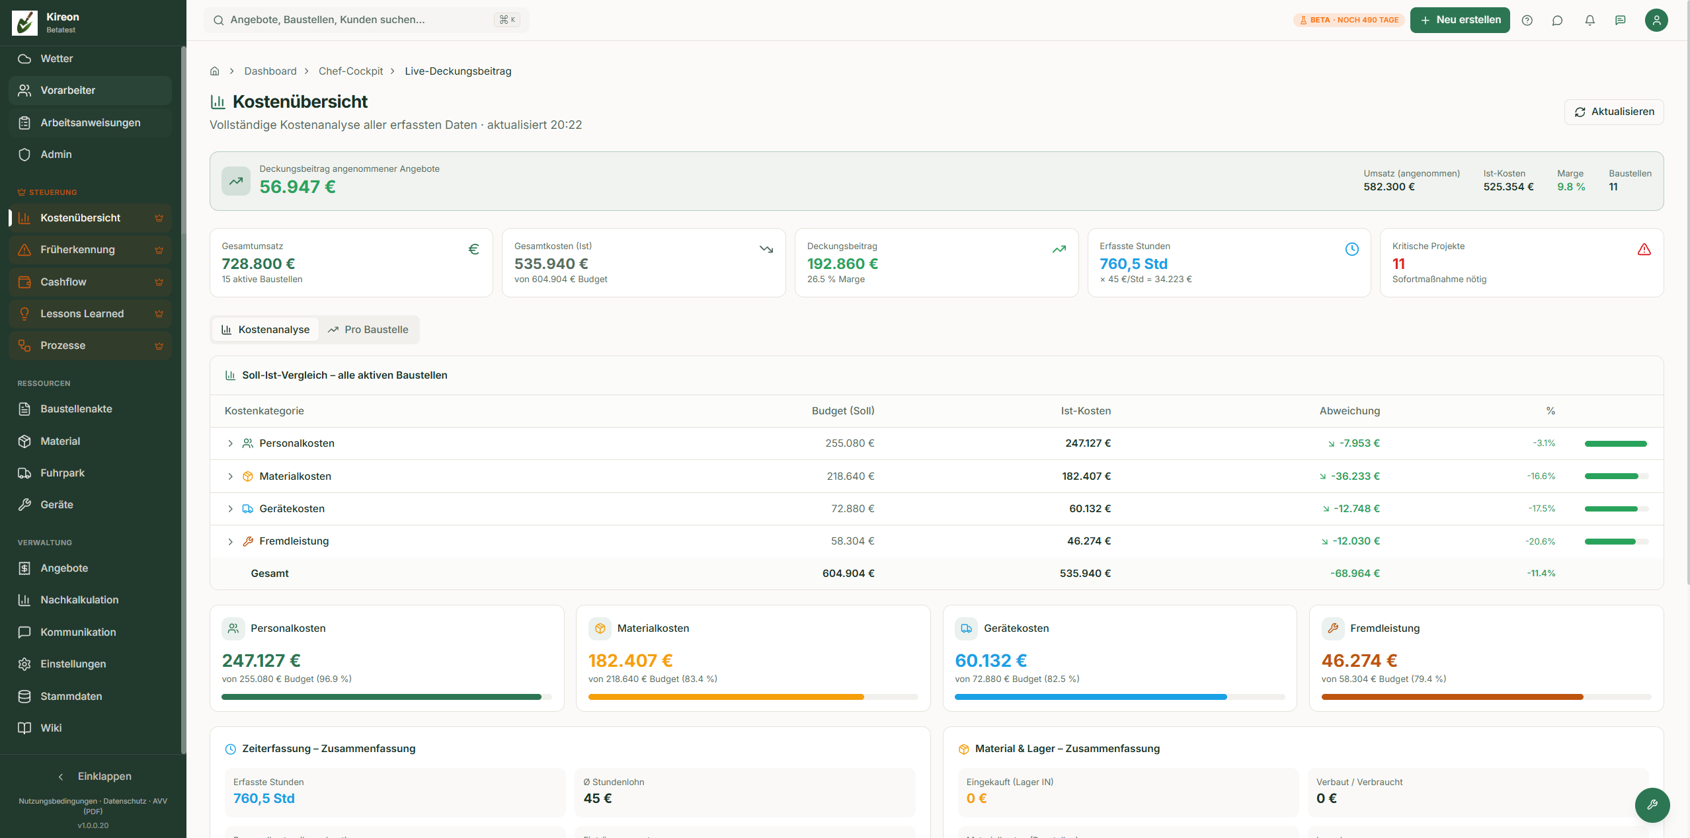
Task: Open Wiki in the sidebar
Action: (91, 728)
